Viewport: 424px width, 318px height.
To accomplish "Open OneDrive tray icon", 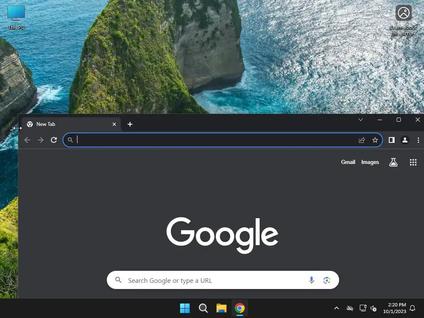I will (x=350, y=308).
